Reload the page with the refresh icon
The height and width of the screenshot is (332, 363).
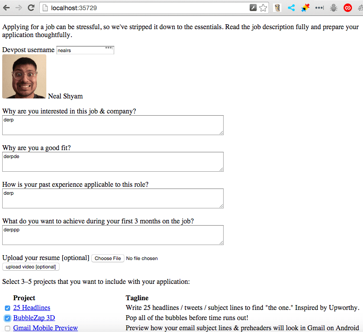coord(31,8)
